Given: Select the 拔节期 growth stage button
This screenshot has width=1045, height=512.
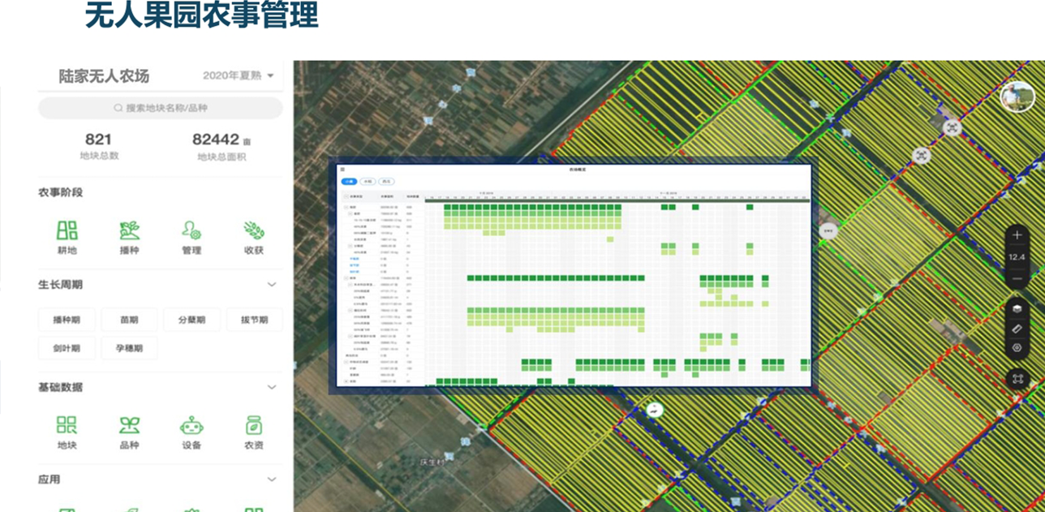Looking at the screenshot, I should (x=254, y=320).
